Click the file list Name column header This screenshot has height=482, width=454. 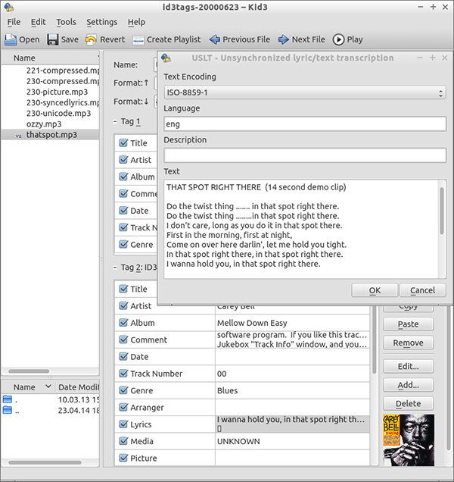(51, 58)
